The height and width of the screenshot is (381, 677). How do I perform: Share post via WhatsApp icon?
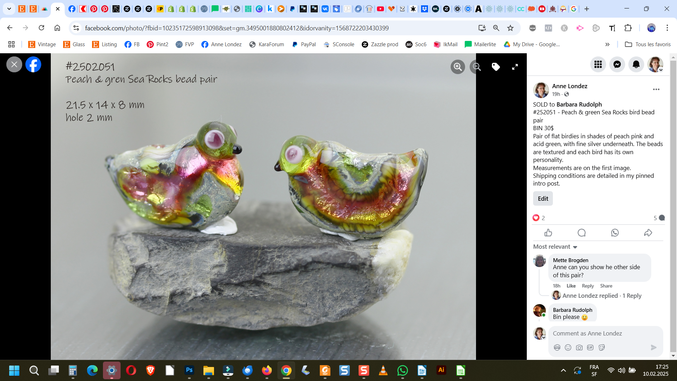(x=615, y=233)
